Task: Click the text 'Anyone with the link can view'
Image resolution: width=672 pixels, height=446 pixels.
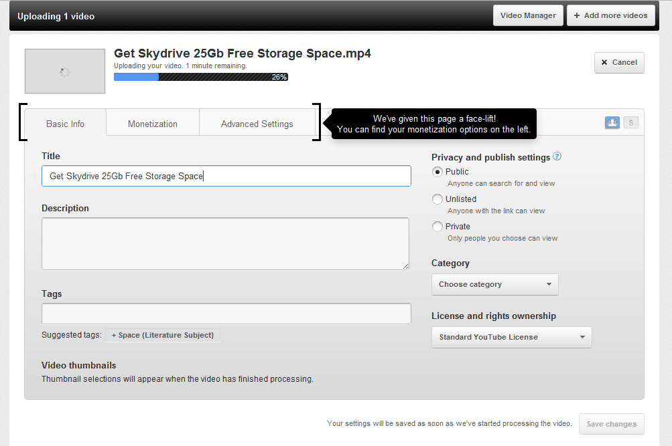Action: 496,211
